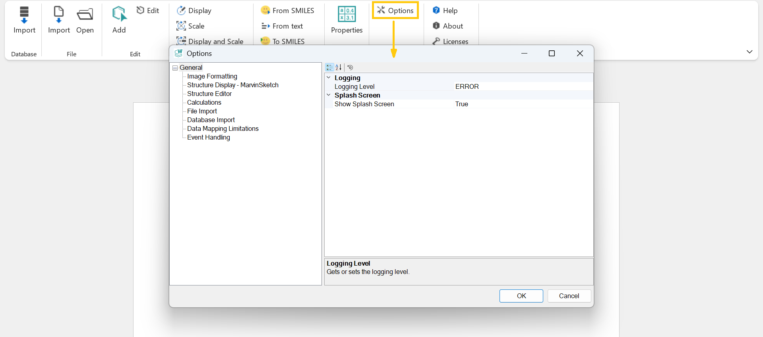
Task: Select File Import in the options tree
Action: (x=202, y=111)
